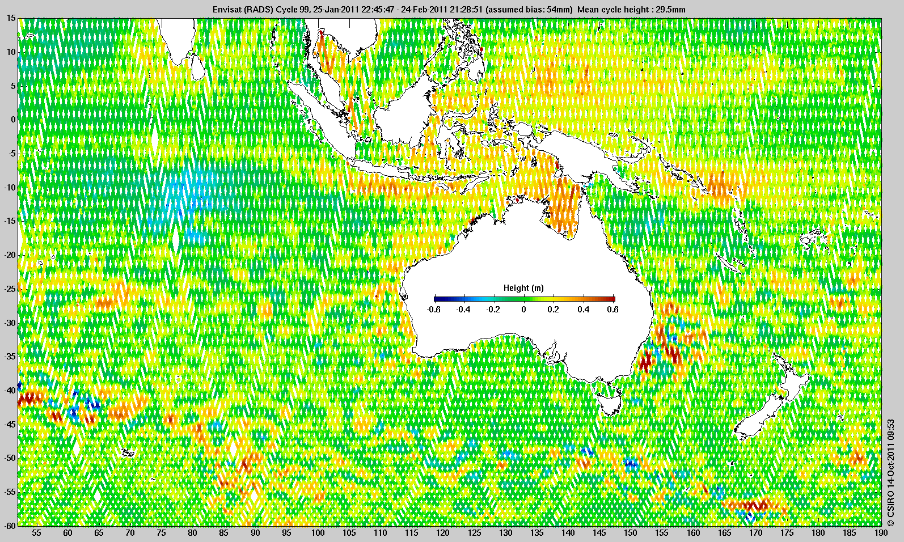904x542 pixels.
Task: Click New Zealand's South Island landmass
Action: click(760, 417)
